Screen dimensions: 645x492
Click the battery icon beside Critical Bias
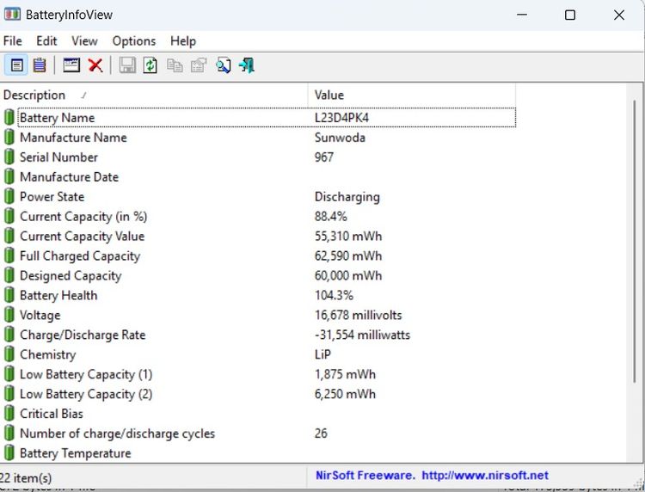[9, 414]
